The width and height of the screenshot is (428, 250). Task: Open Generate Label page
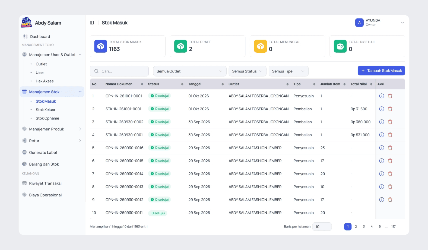pyautogui.click(x=43, y=153)
